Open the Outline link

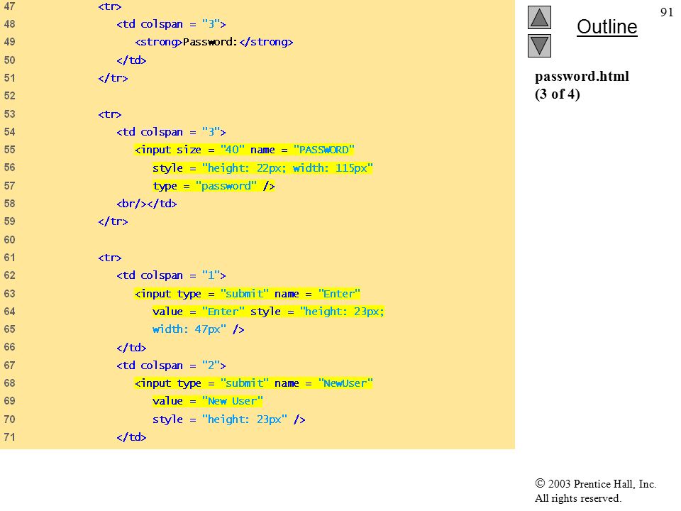click(x=607, y=27)
